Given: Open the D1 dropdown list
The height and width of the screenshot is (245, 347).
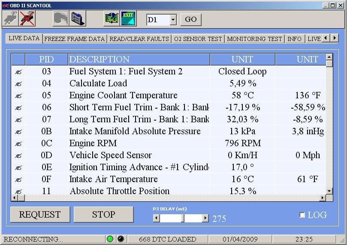Looking at the screenshot, I should click(x=173, y=20).
